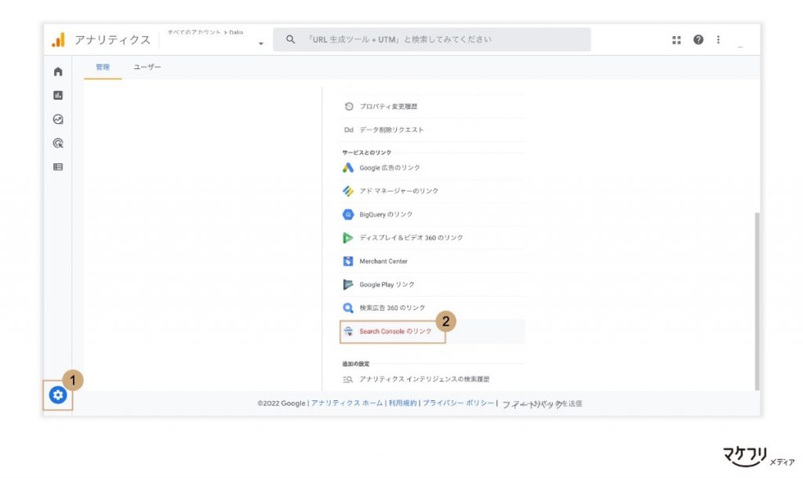The height and width of the screenshot is (478, 803).
Task: Open Configure table icon in sidebar
Action: [58, 167]
